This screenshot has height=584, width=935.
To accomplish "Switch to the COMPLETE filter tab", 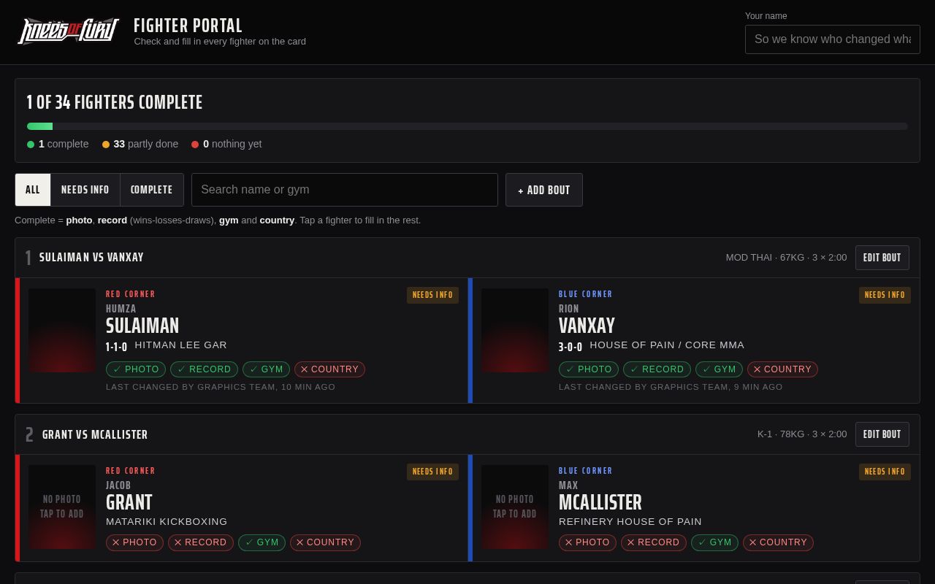I will coord(152,190).
